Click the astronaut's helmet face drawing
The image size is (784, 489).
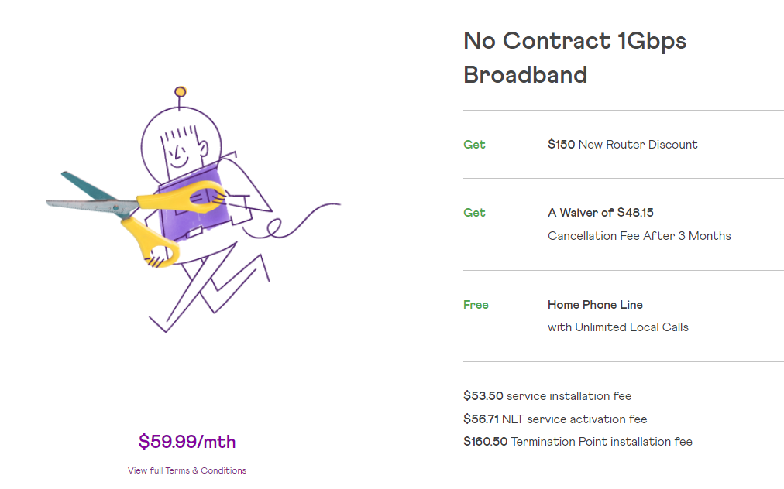(180, 149)
